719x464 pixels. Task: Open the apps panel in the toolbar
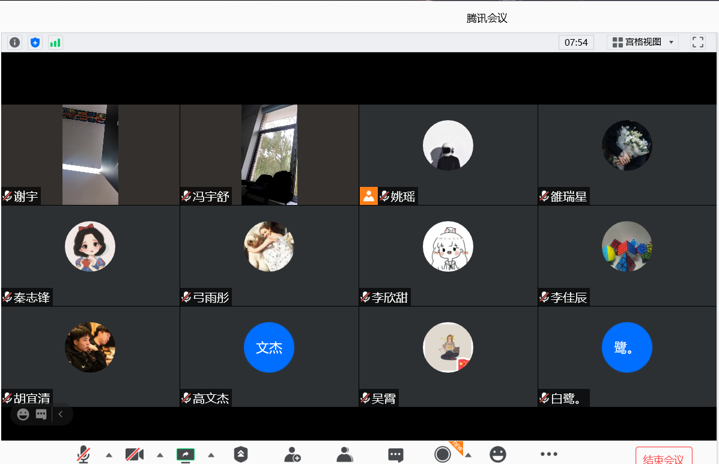(x=241, y=455)
